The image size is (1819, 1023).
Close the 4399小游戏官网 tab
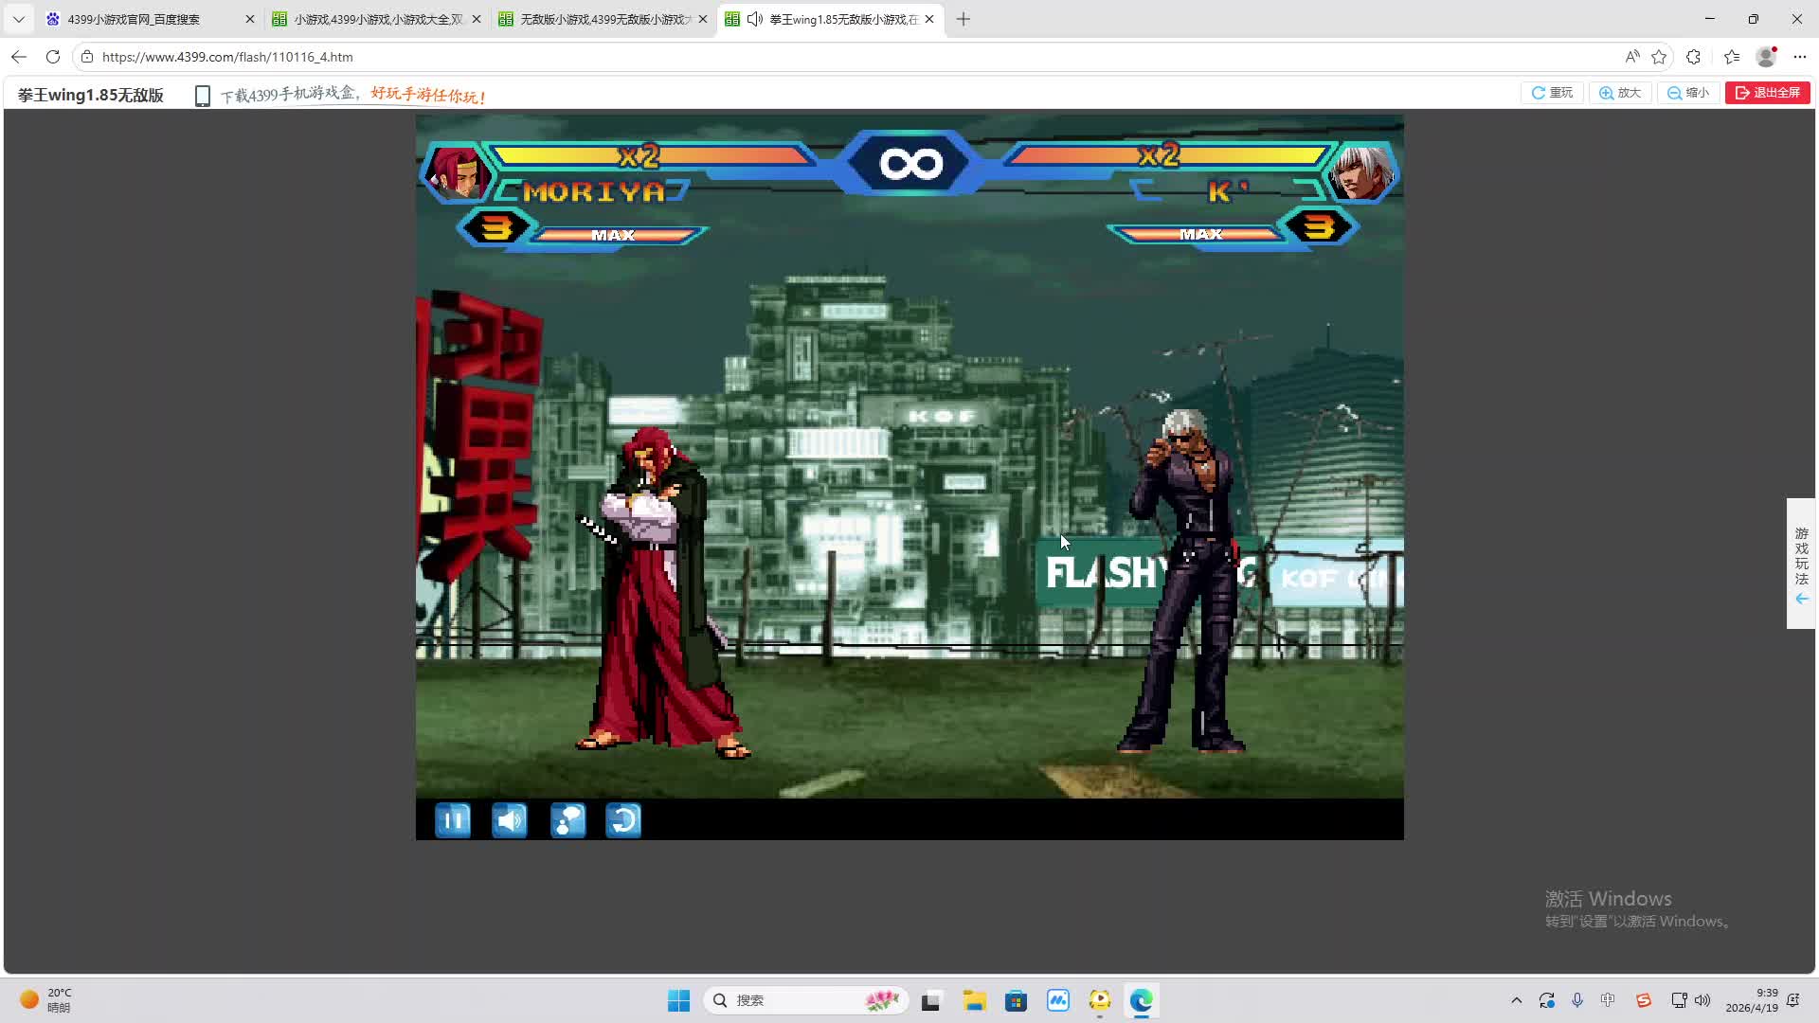point(250,19)
